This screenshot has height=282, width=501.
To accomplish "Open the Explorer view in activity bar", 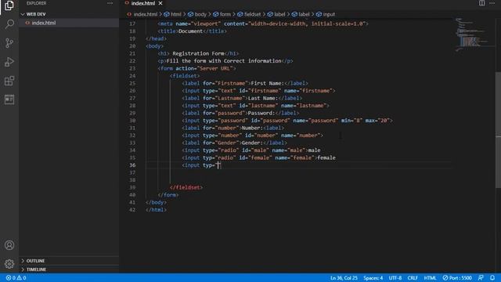I will (9, 5).
